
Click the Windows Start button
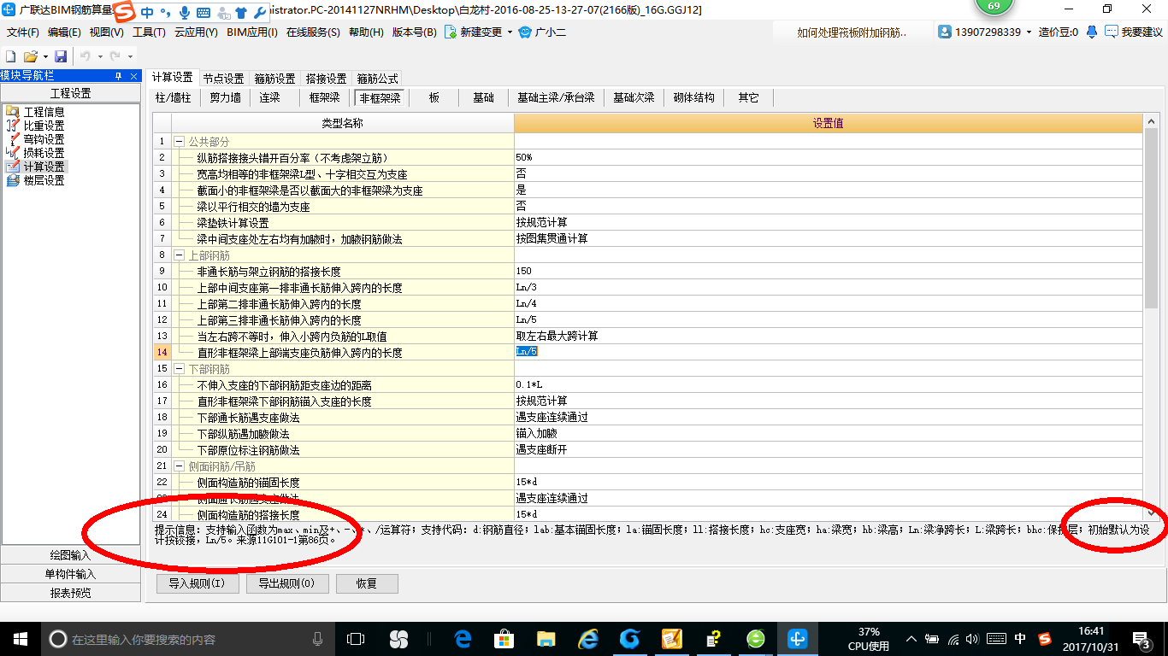click(x=19, y=638)
